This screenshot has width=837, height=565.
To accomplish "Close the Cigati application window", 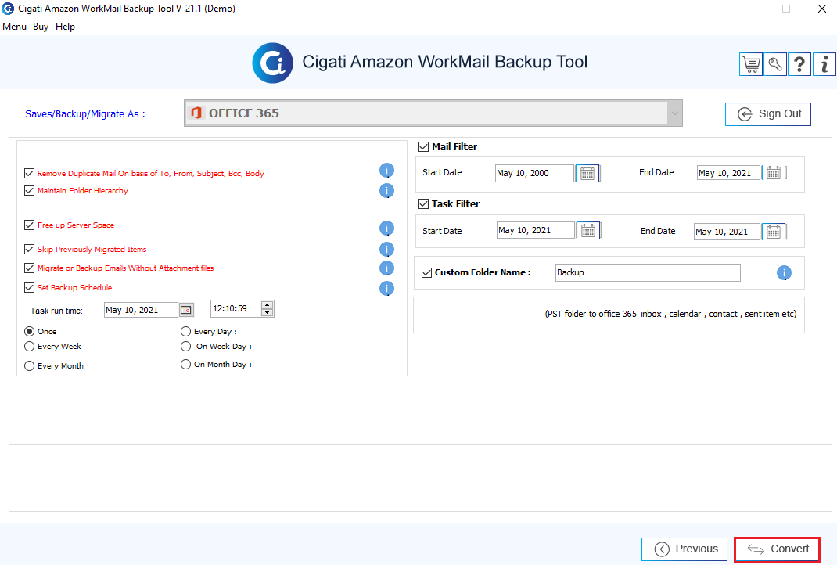I will click(x=822, y=9).
